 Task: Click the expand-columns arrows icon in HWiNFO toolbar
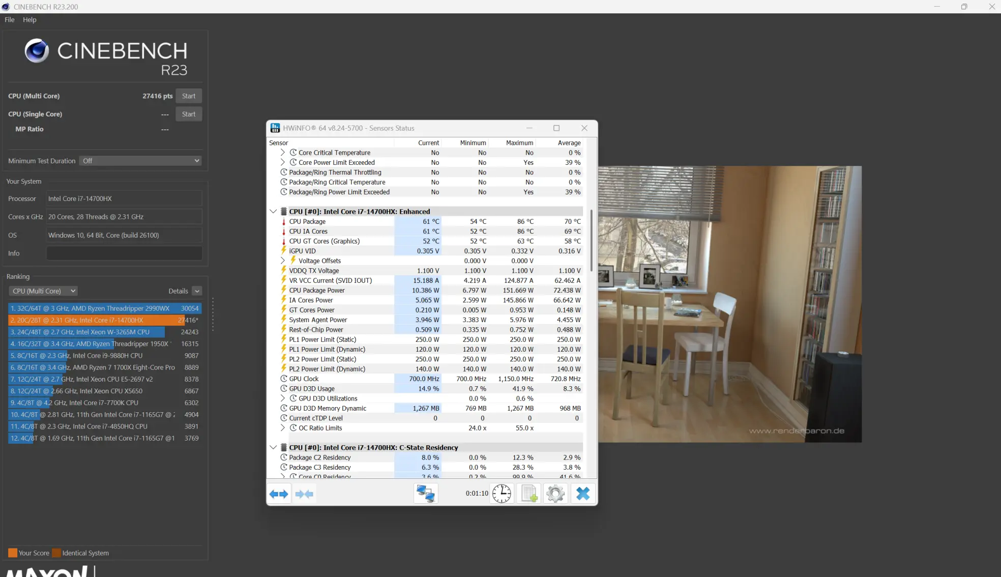[279, 494]
